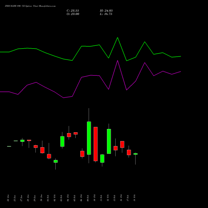The width and height of the screenshot is (208, 208).
Task: Click the green dash candle above 22 Jan
Action: (x=9, y=146)
